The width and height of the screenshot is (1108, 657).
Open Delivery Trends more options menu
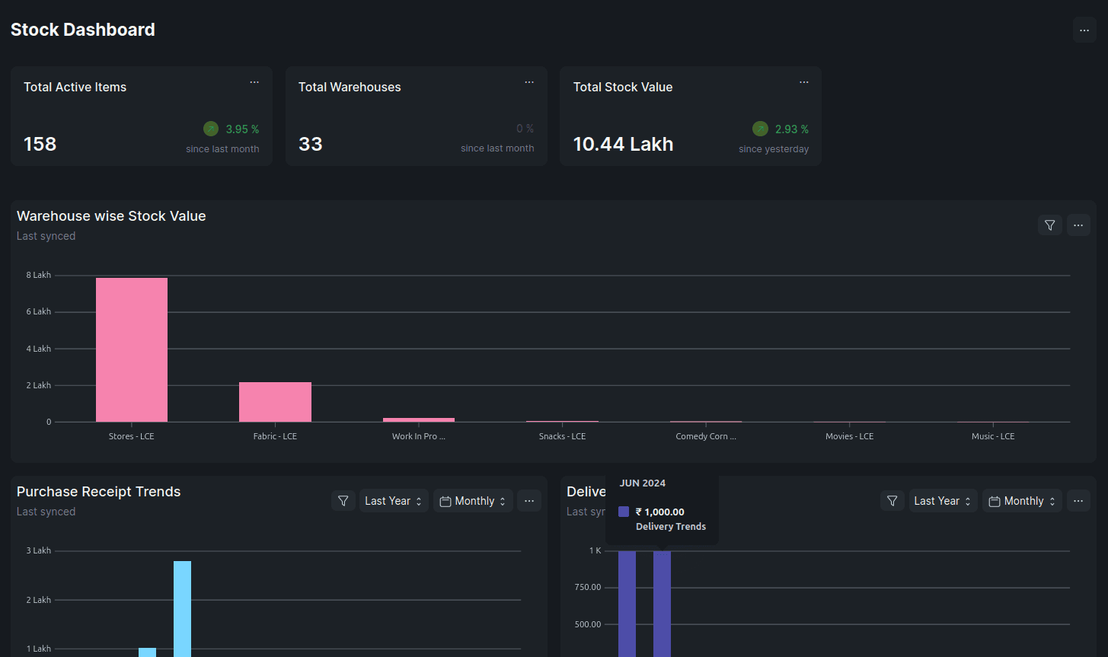tap(1078, 501)
